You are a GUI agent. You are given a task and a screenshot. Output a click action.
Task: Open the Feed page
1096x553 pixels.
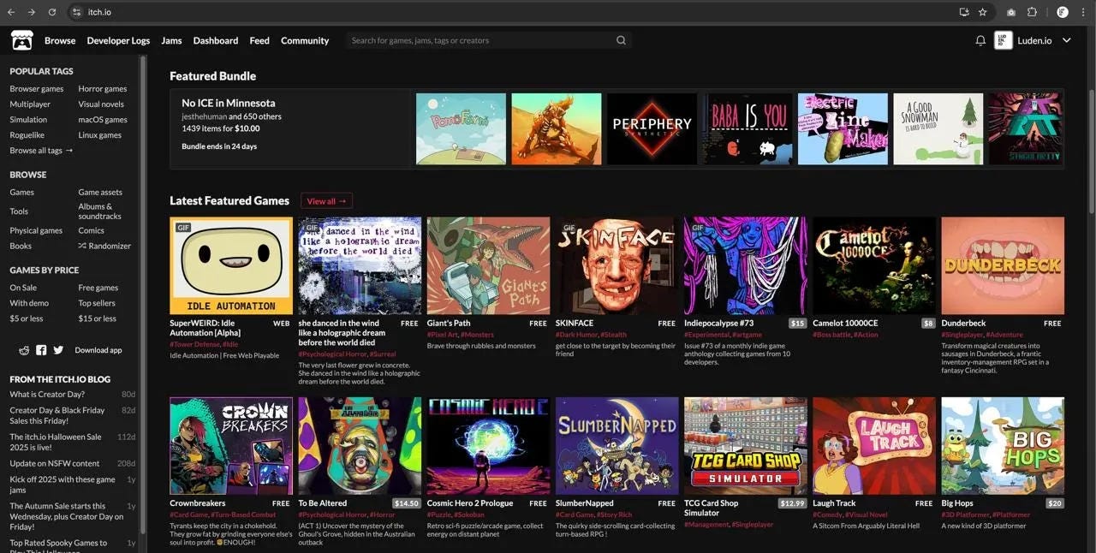pos(259,40)
